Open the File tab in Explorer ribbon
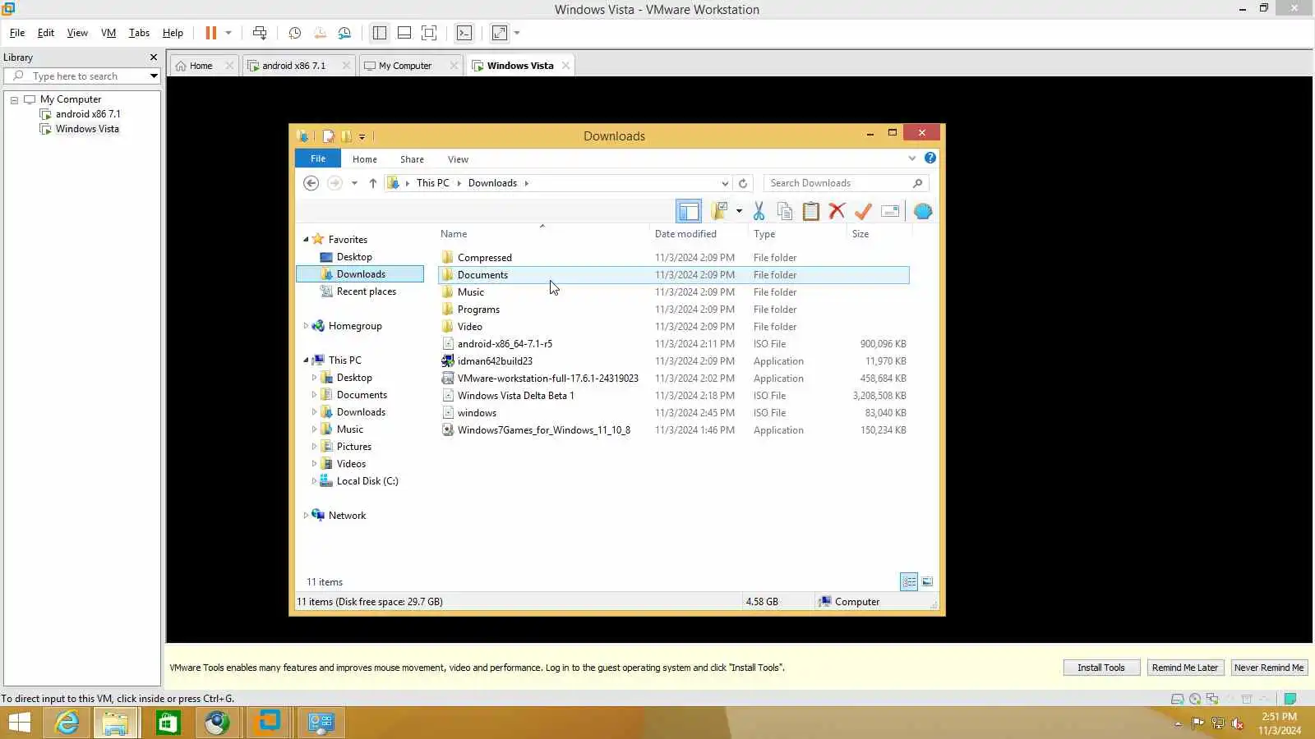This screenshot has width=1315, height=739. pyautogui.click(x=318, y=158)
